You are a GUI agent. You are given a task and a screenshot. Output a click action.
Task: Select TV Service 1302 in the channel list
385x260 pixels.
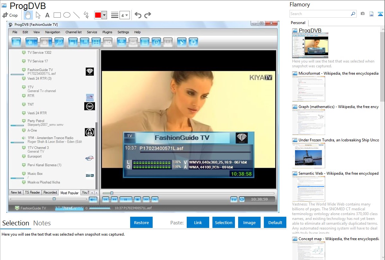(39, 53)
